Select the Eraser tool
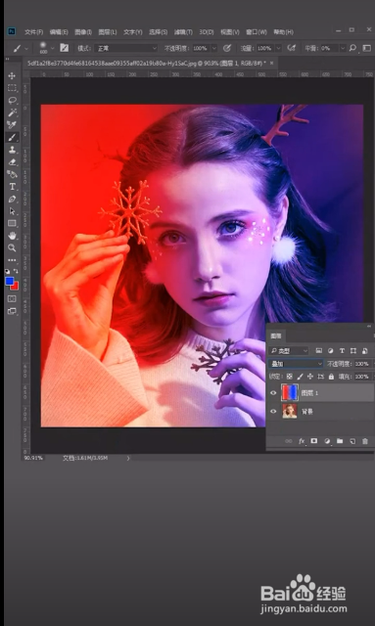 tap(12, 161)
